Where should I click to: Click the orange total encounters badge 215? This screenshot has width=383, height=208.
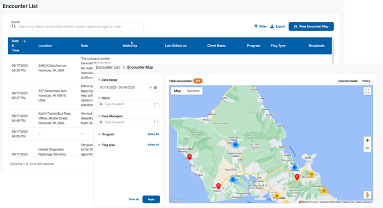[x=198, y=81]
